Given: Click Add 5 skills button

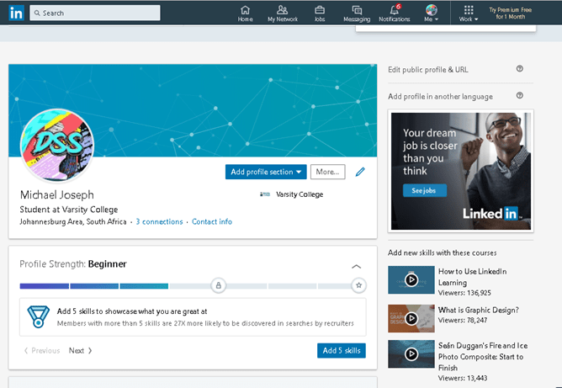Looking at the screenshot, I should [x=342, y=350].
